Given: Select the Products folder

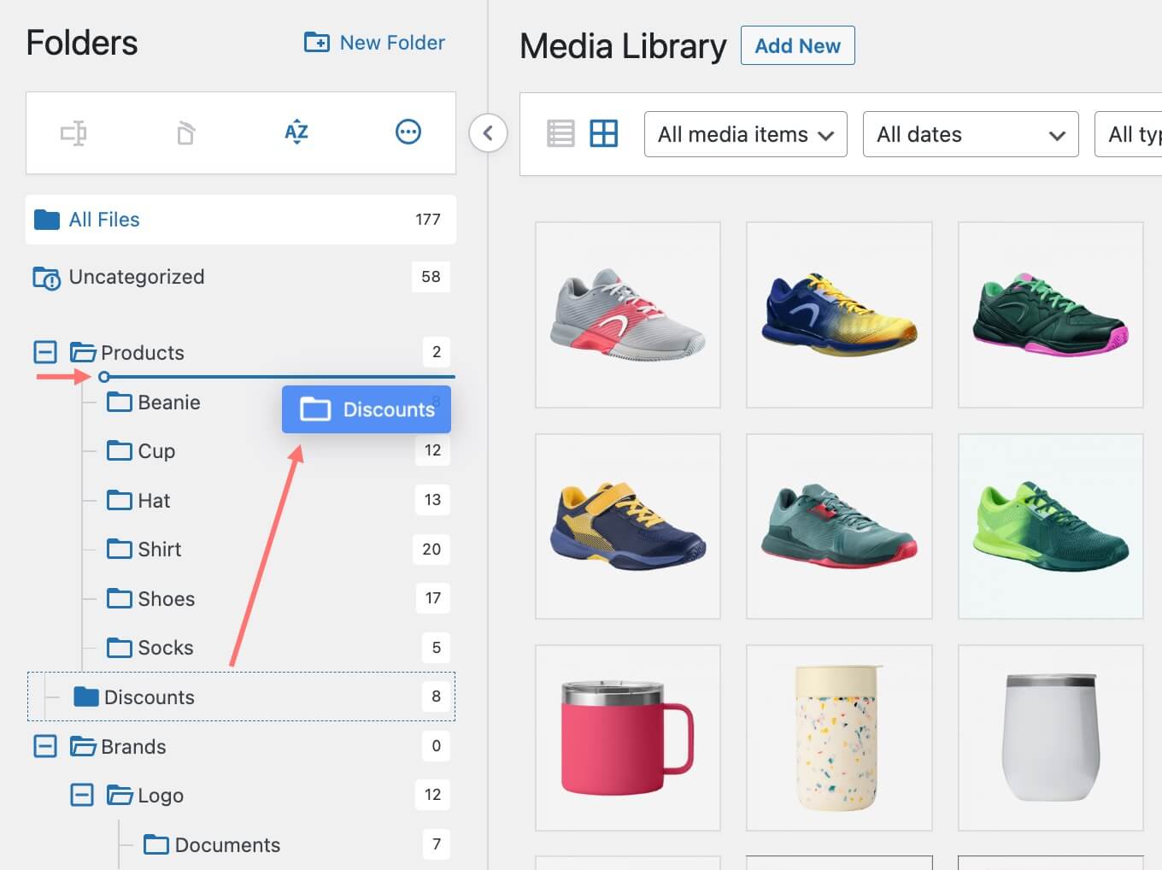Looking at the screenshot, I should tap(142, 352).
